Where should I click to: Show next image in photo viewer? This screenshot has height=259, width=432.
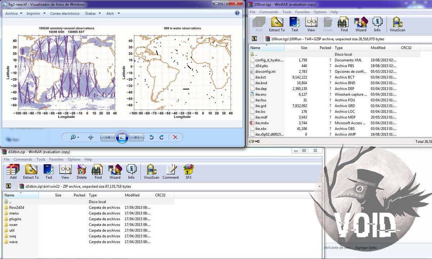pyautogui.click(x=136, y=137)
